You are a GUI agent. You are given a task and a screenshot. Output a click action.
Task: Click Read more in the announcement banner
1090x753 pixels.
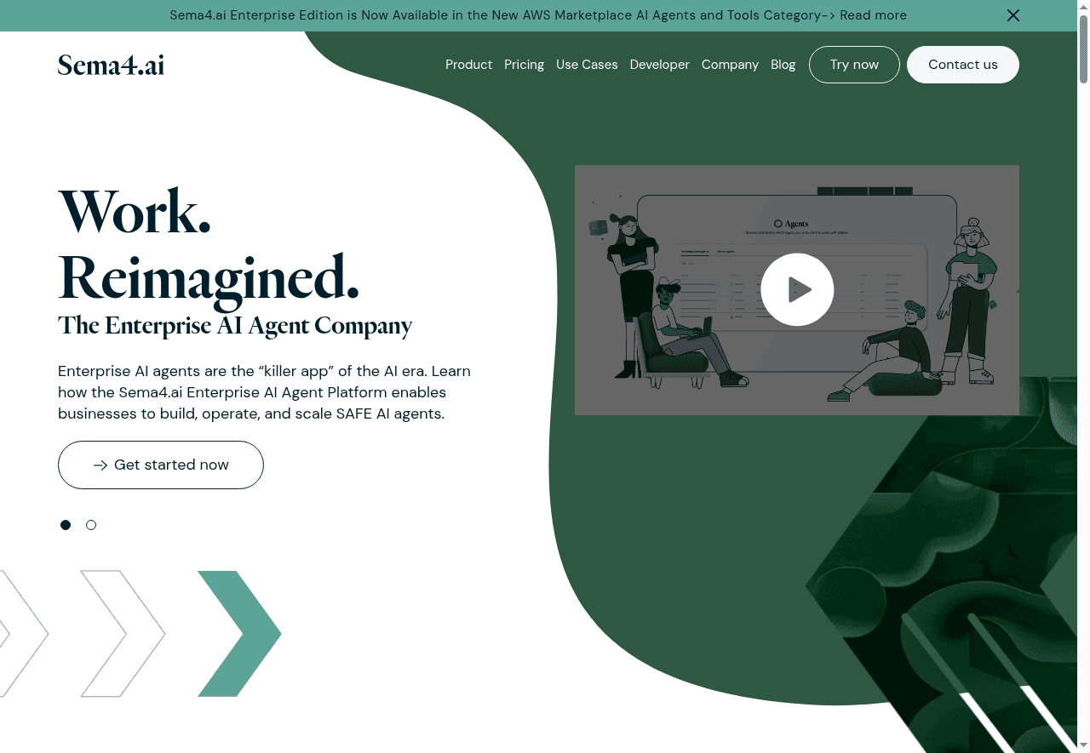click(x=873, y=15)
